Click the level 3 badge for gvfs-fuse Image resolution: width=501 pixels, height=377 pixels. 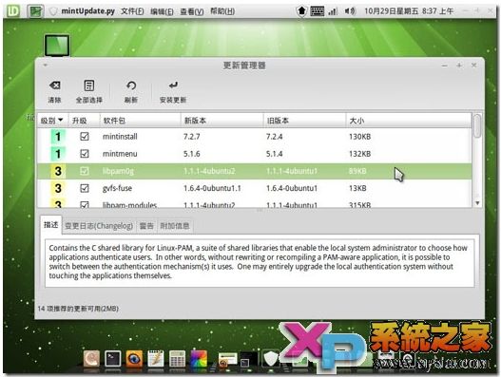(x=58, y=188)
